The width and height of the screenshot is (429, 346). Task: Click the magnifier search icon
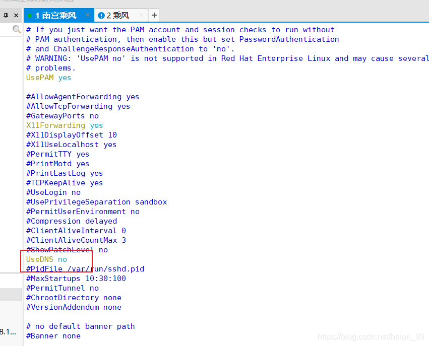[x=17, y=29]
